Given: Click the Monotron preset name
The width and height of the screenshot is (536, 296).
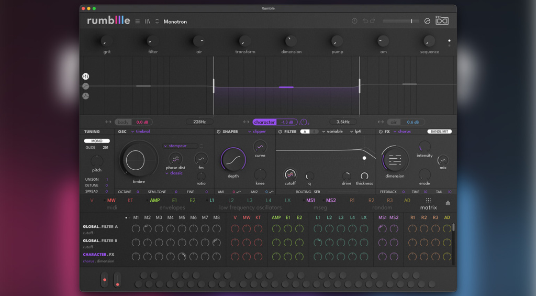Looking at the screenshot, I should pyautogui.click(x=175, y=21).
